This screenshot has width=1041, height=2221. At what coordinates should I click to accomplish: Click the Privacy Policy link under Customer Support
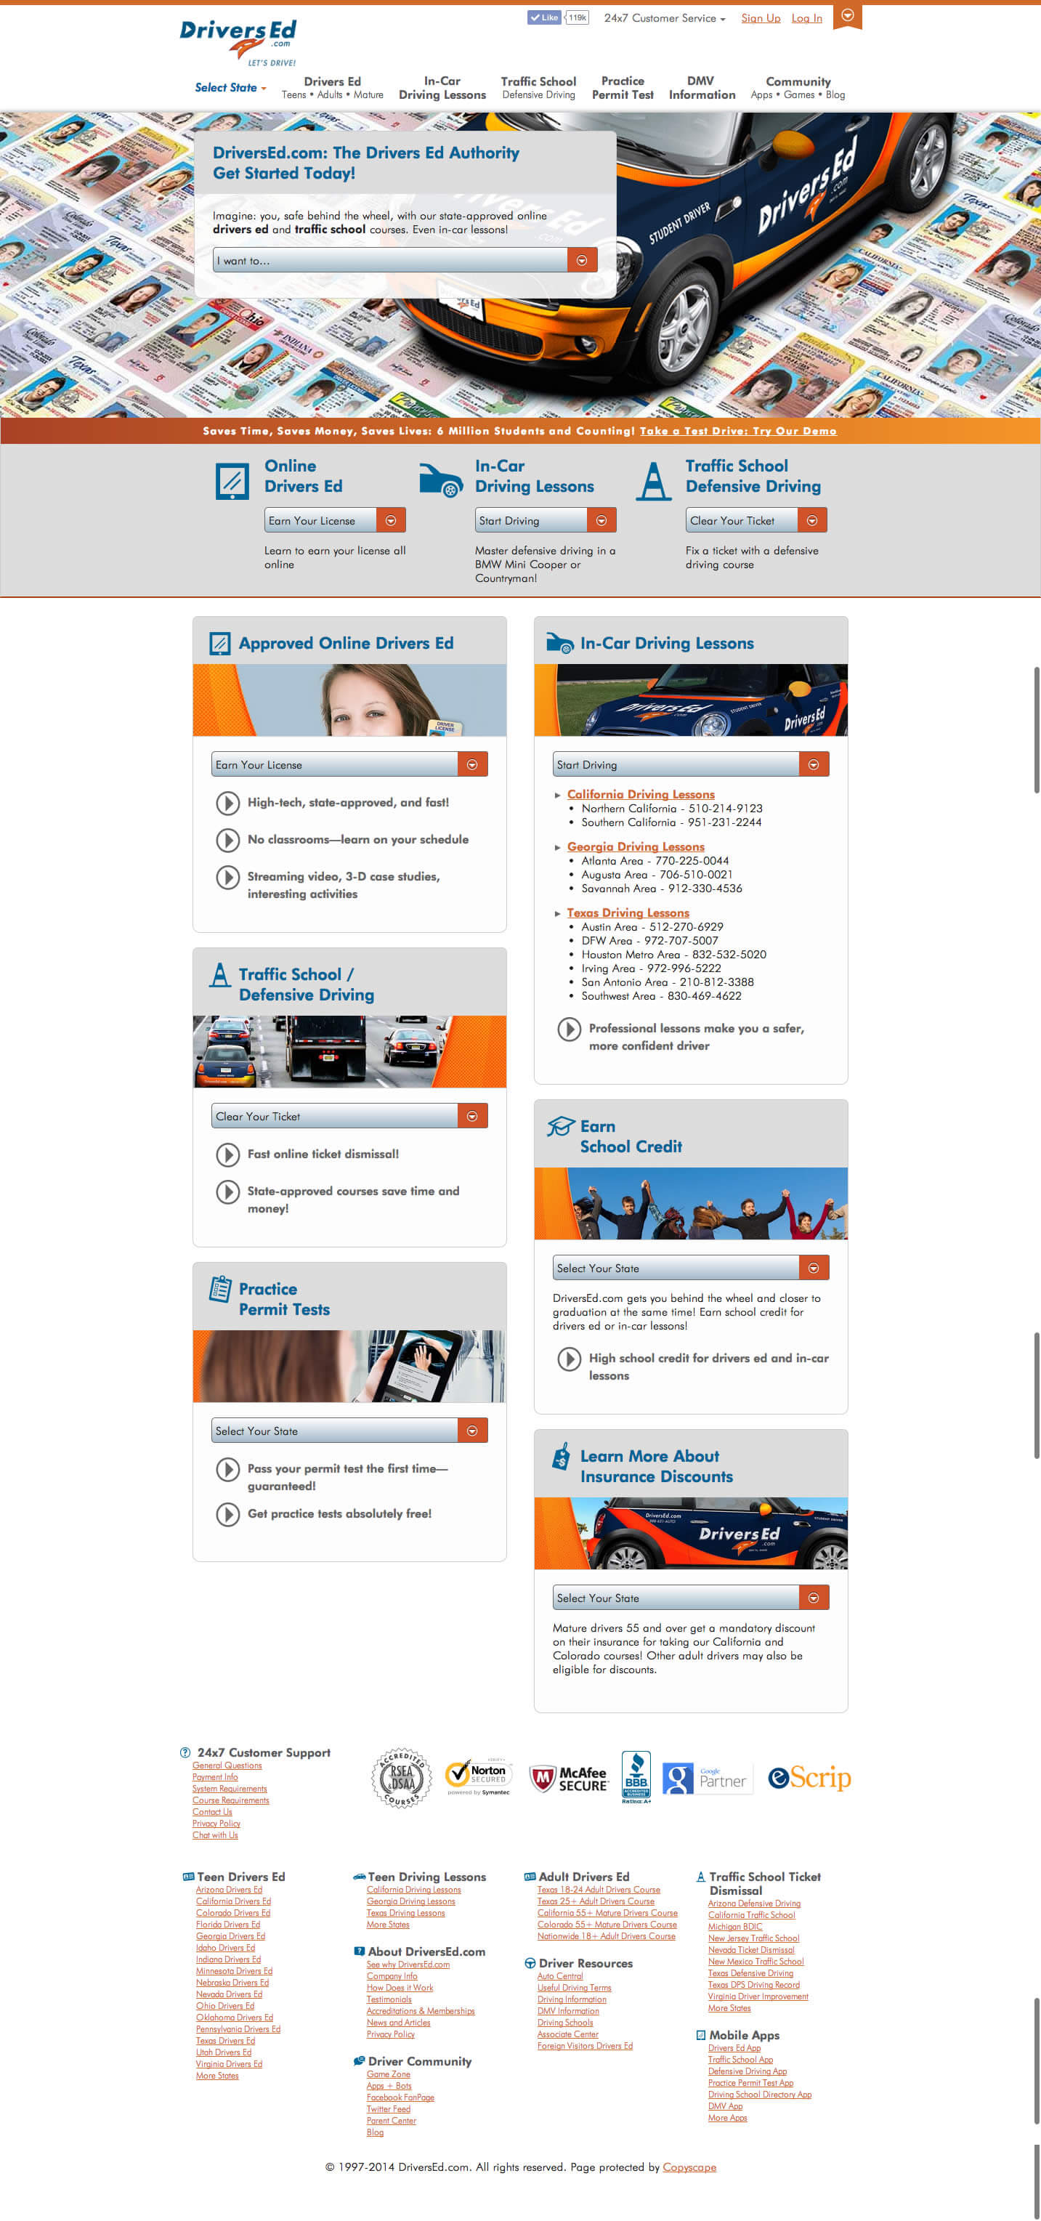point(216,1824)
